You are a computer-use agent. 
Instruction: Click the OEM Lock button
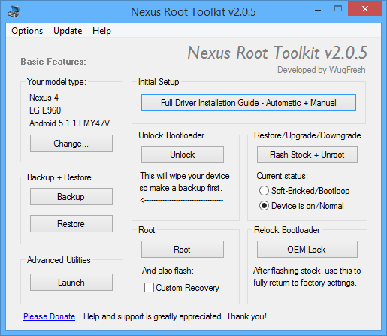(307, 250)
